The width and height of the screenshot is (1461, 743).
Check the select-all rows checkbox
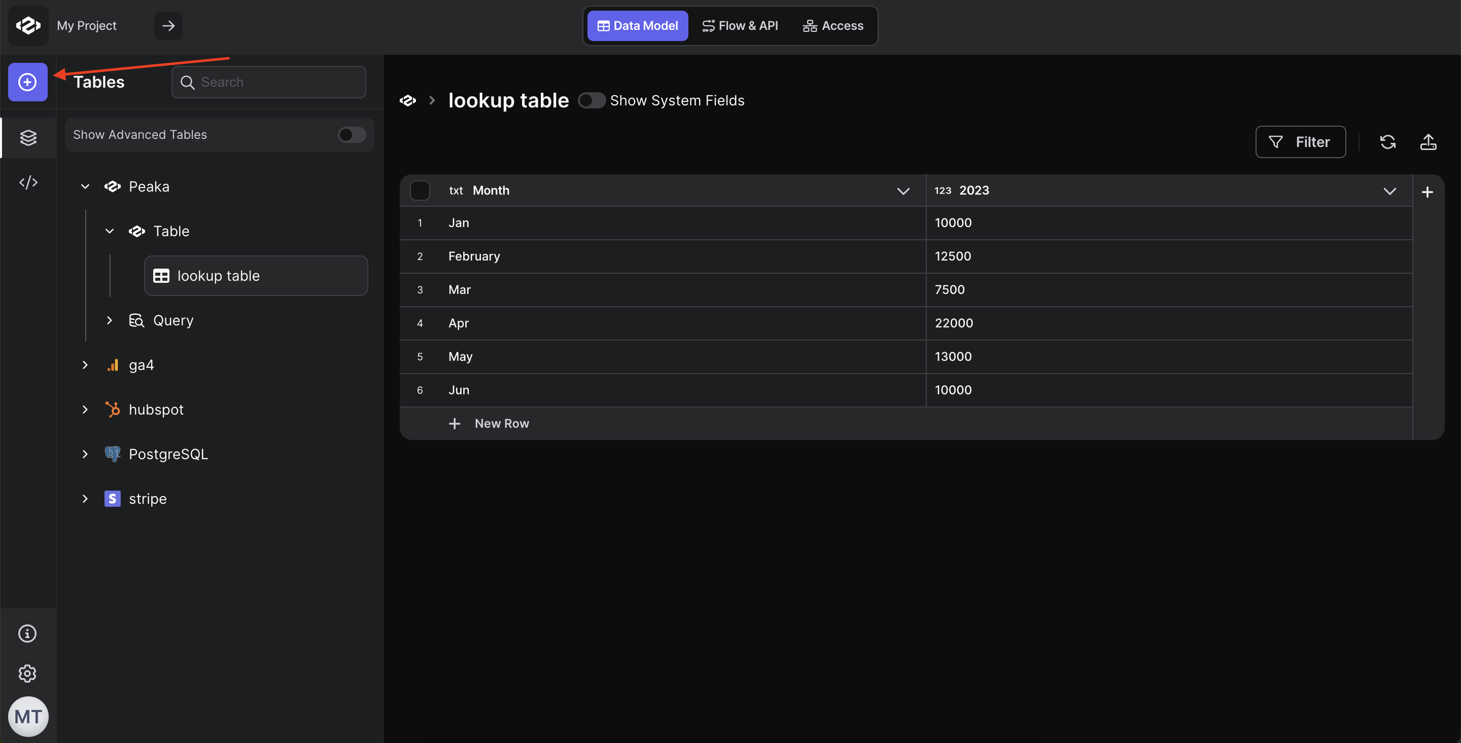(420, 191)
